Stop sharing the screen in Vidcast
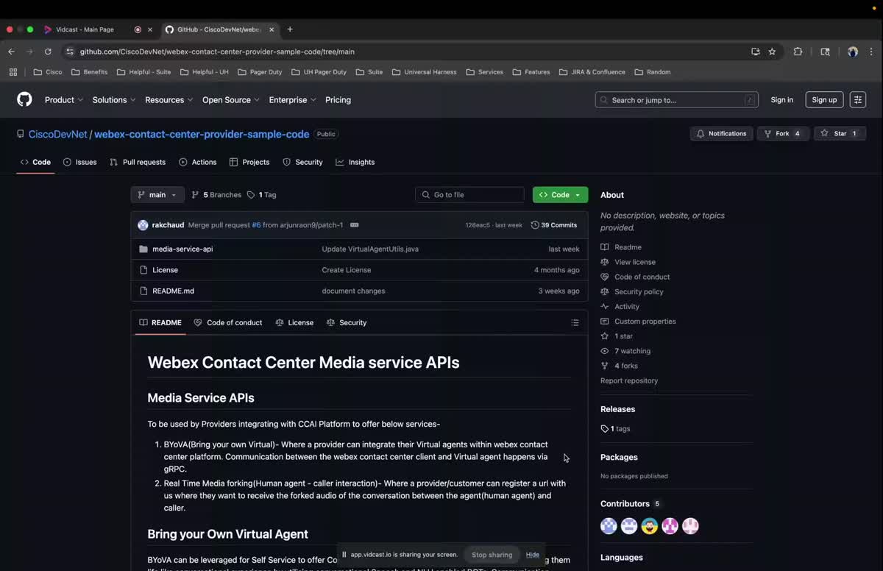This screenshot has height=571, width=883. click(x=492, y=554)
